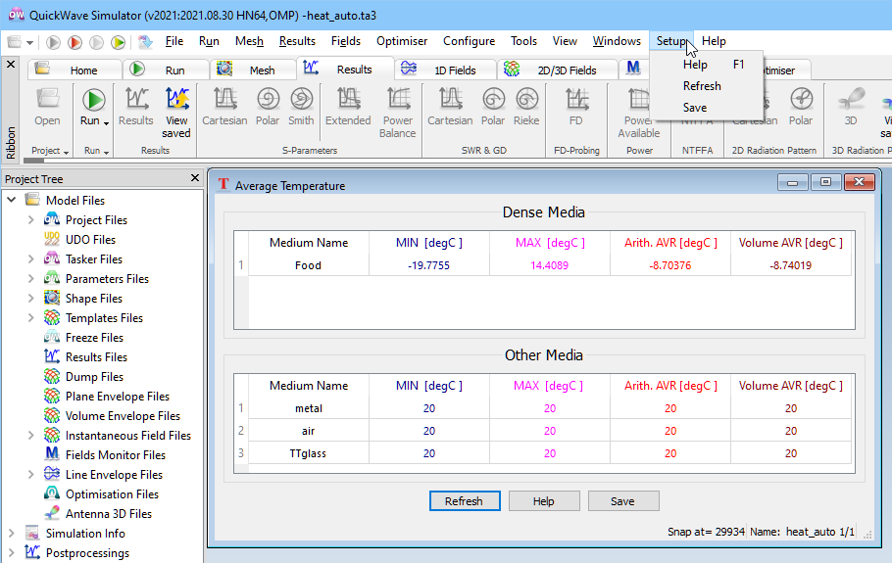The height and width of the screenshot is (563, 892).
Task: Open S-Parameters Polar plot
Action: pyautogui.click(x=268, y=107)
